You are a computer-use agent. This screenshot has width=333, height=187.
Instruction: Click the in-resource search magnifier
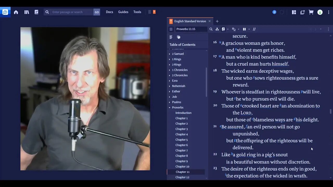[211, 29]
